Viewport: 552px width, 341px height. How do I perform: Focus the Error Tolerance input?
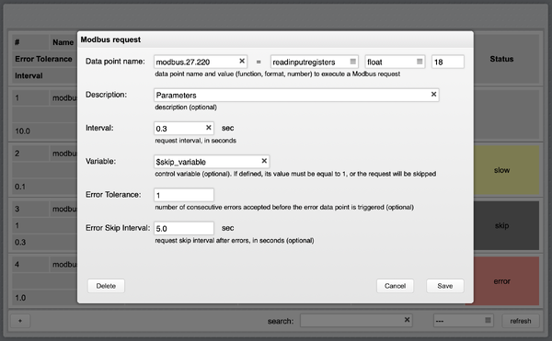tap(184, 195)
